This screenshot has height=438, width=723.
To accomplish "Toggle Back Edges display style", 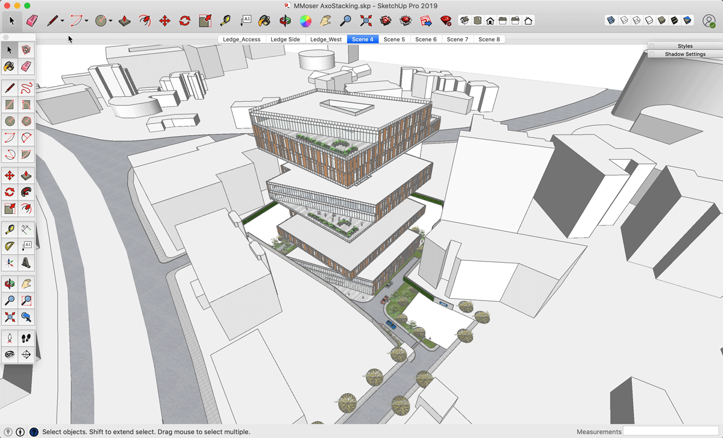I will tap(624, 20).
